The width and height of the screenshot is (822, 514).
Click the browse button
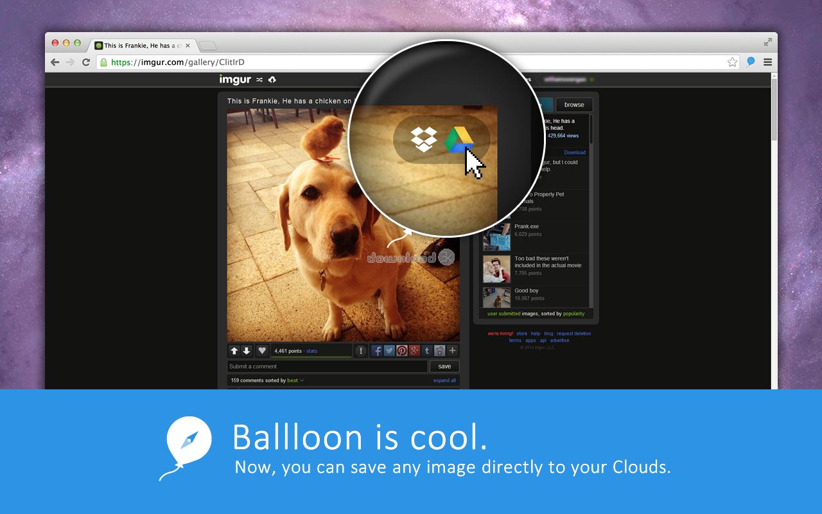tap(574, 105)
